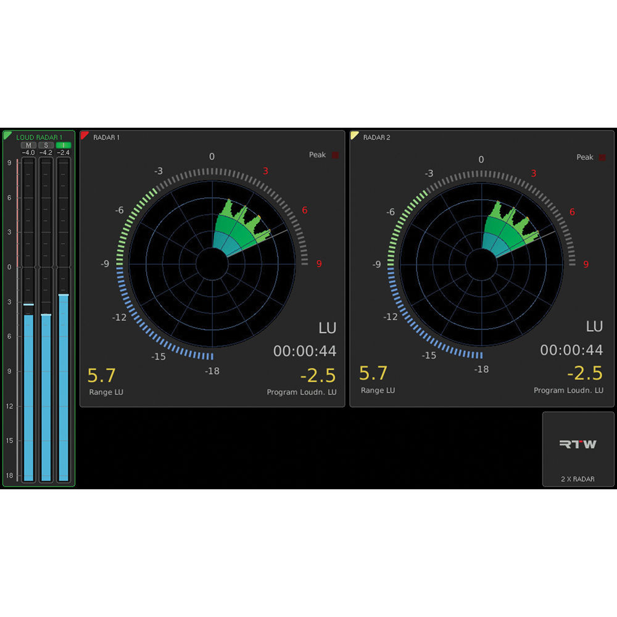617x617 pixels.
Task: Click the 5.7 Range LU value in Radar 2
Action: point(373,373)
